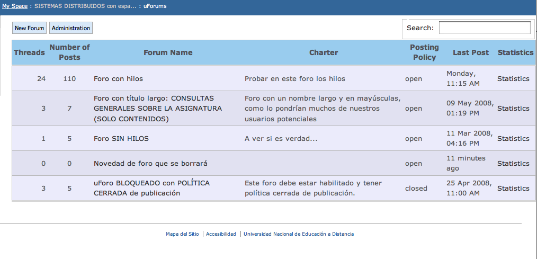The image size is (537, 259).
Task: Sort by the Last Post column header
Action: click(471, 52)
